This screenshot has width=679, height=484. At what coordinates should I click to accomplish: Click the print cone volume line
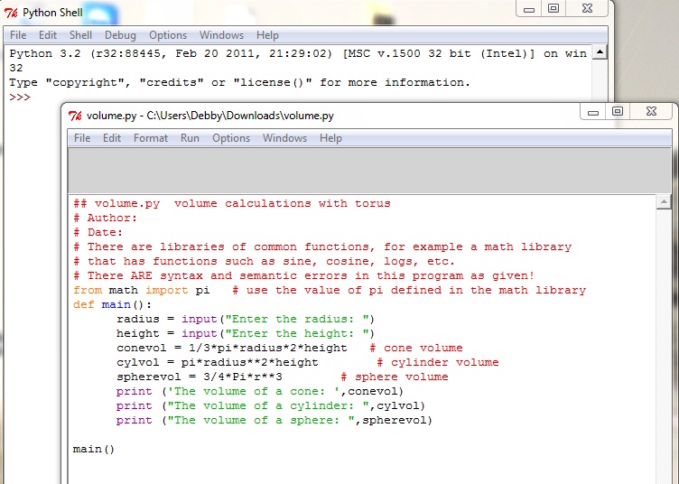(260, 391)
